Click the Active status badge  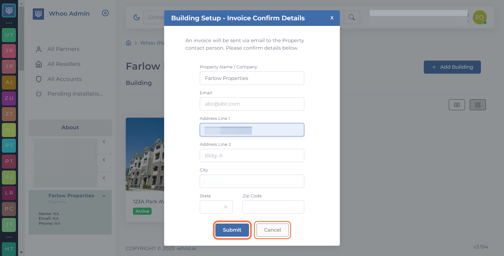[142, 211]
